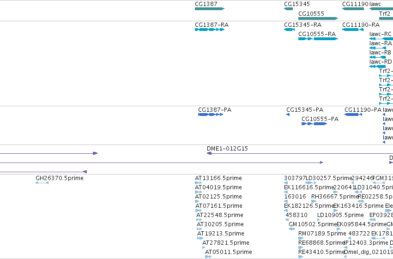
Task: Click the AT04019.5prime EST glyph
Action: click(x=198, y=192)
